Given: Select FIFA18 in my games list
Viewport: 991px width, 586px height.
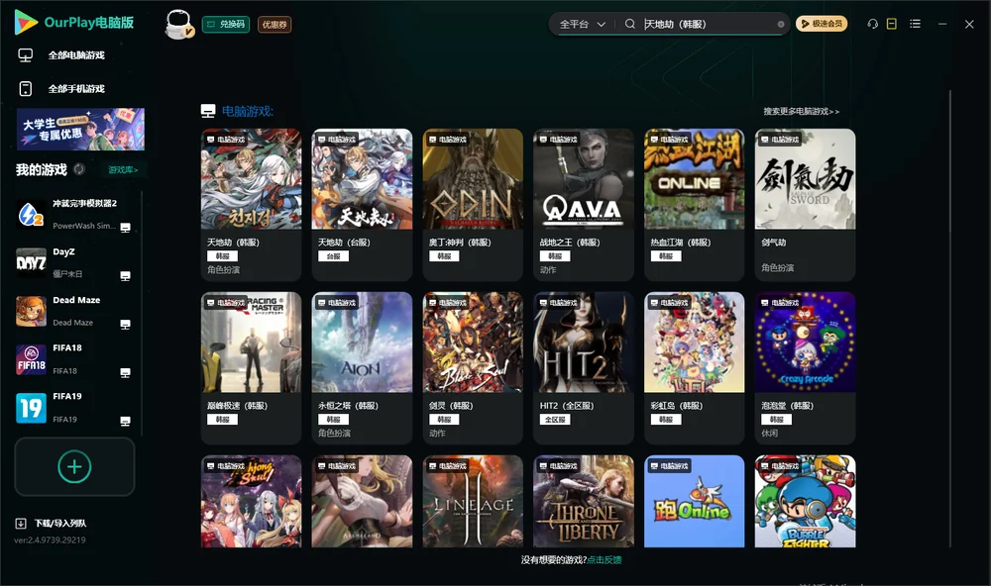Looking at the screenshot, I should coord(74,359).
